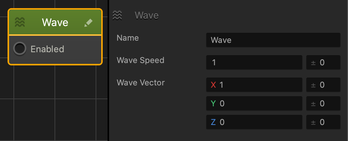
Task: Click the Wave Speed value field
Action: coord(254,62)
